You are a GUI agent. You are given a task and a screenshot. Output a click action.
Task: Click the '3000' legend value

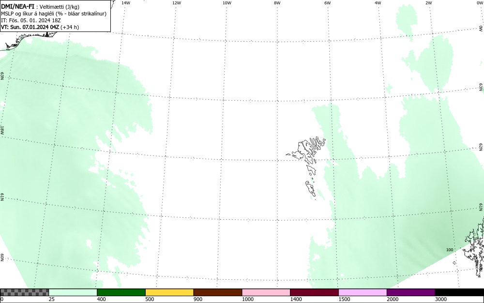[441, 299]
